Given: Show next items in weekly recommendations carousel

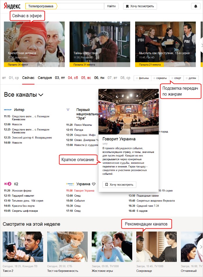Looking at the screenshot, I should [x=201, y=247].
